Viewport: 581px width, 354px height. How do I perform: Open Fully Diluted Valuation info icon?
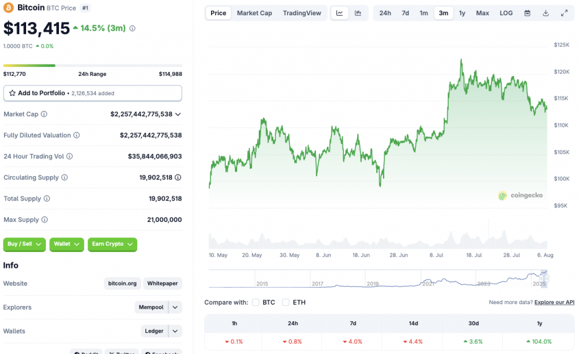pos(77,135)
